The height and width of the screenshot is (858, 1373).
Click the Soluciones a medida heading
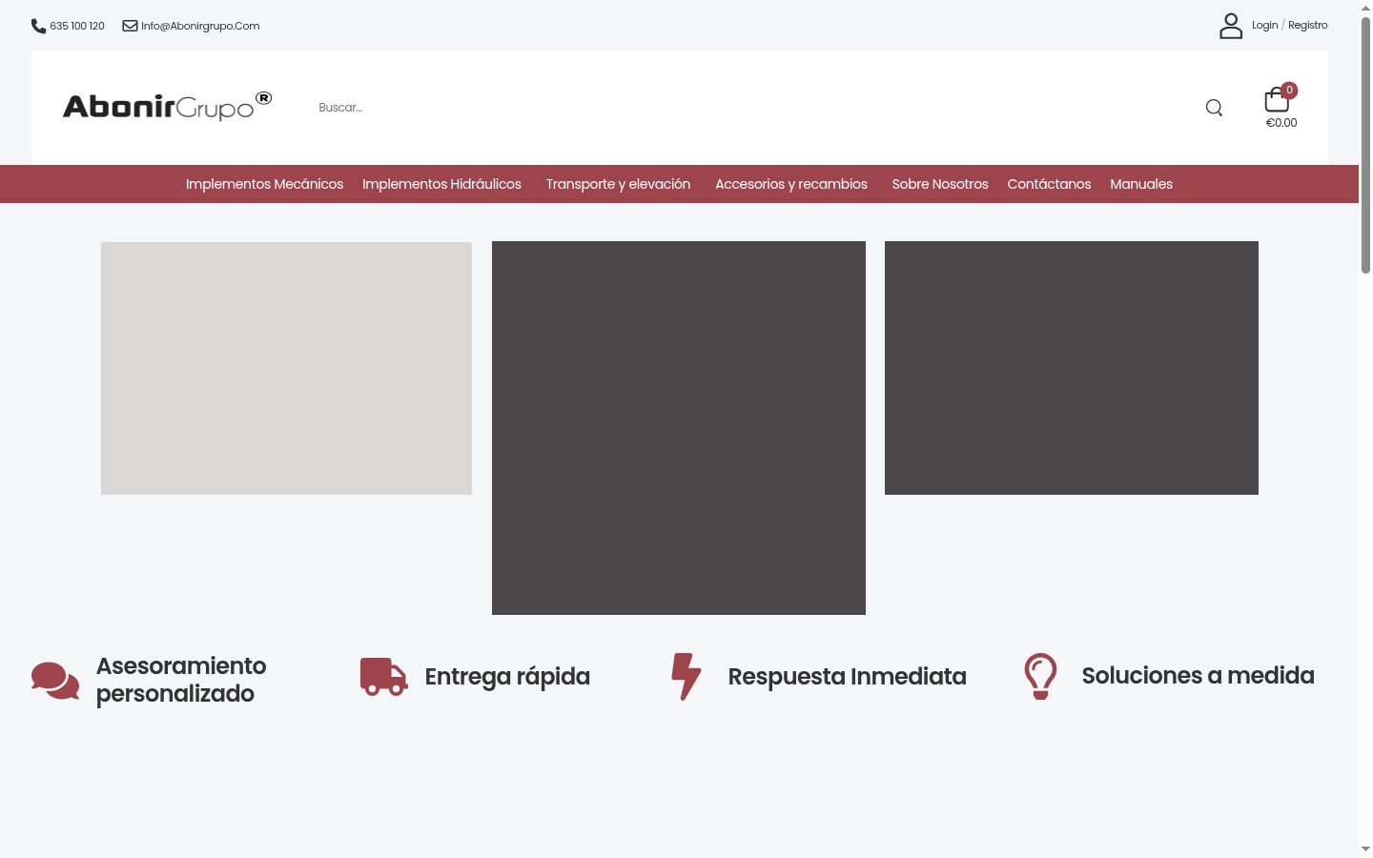1198,676
